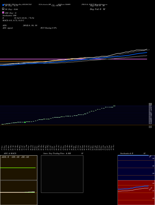Click the 'Stochastics & R' panel title
The image size is (155, 205).
pyautogui.click(x=126, y=153)
